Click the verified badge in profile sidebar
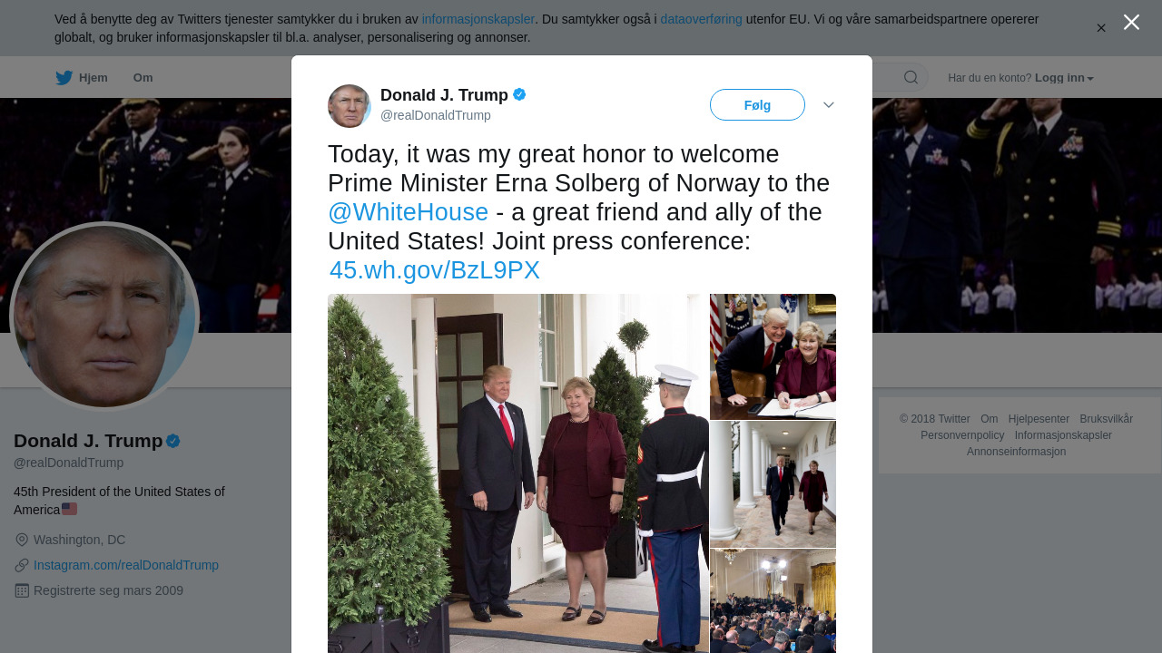The height and width of the screenshot is (653, 1162). pos(172,441)
